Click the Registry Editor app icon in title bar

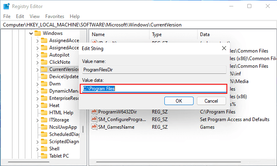tap(6, 6)
